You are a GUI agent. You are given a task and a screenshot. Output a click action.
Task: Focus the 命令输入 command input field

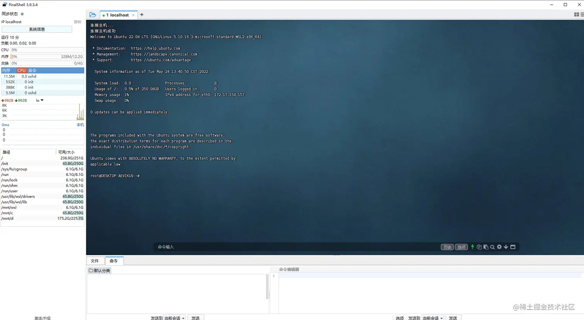297,247
